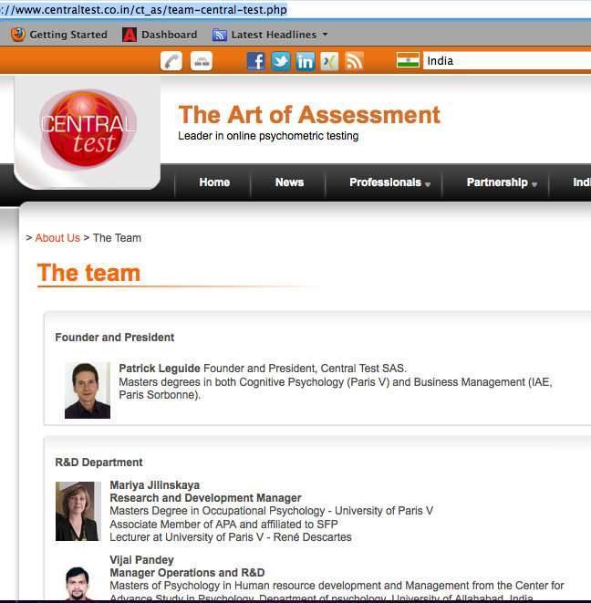Open the LinkedIn social icon
Image resolution: width=591 pixels, height=603 pixels.
(x=306, y=61)
